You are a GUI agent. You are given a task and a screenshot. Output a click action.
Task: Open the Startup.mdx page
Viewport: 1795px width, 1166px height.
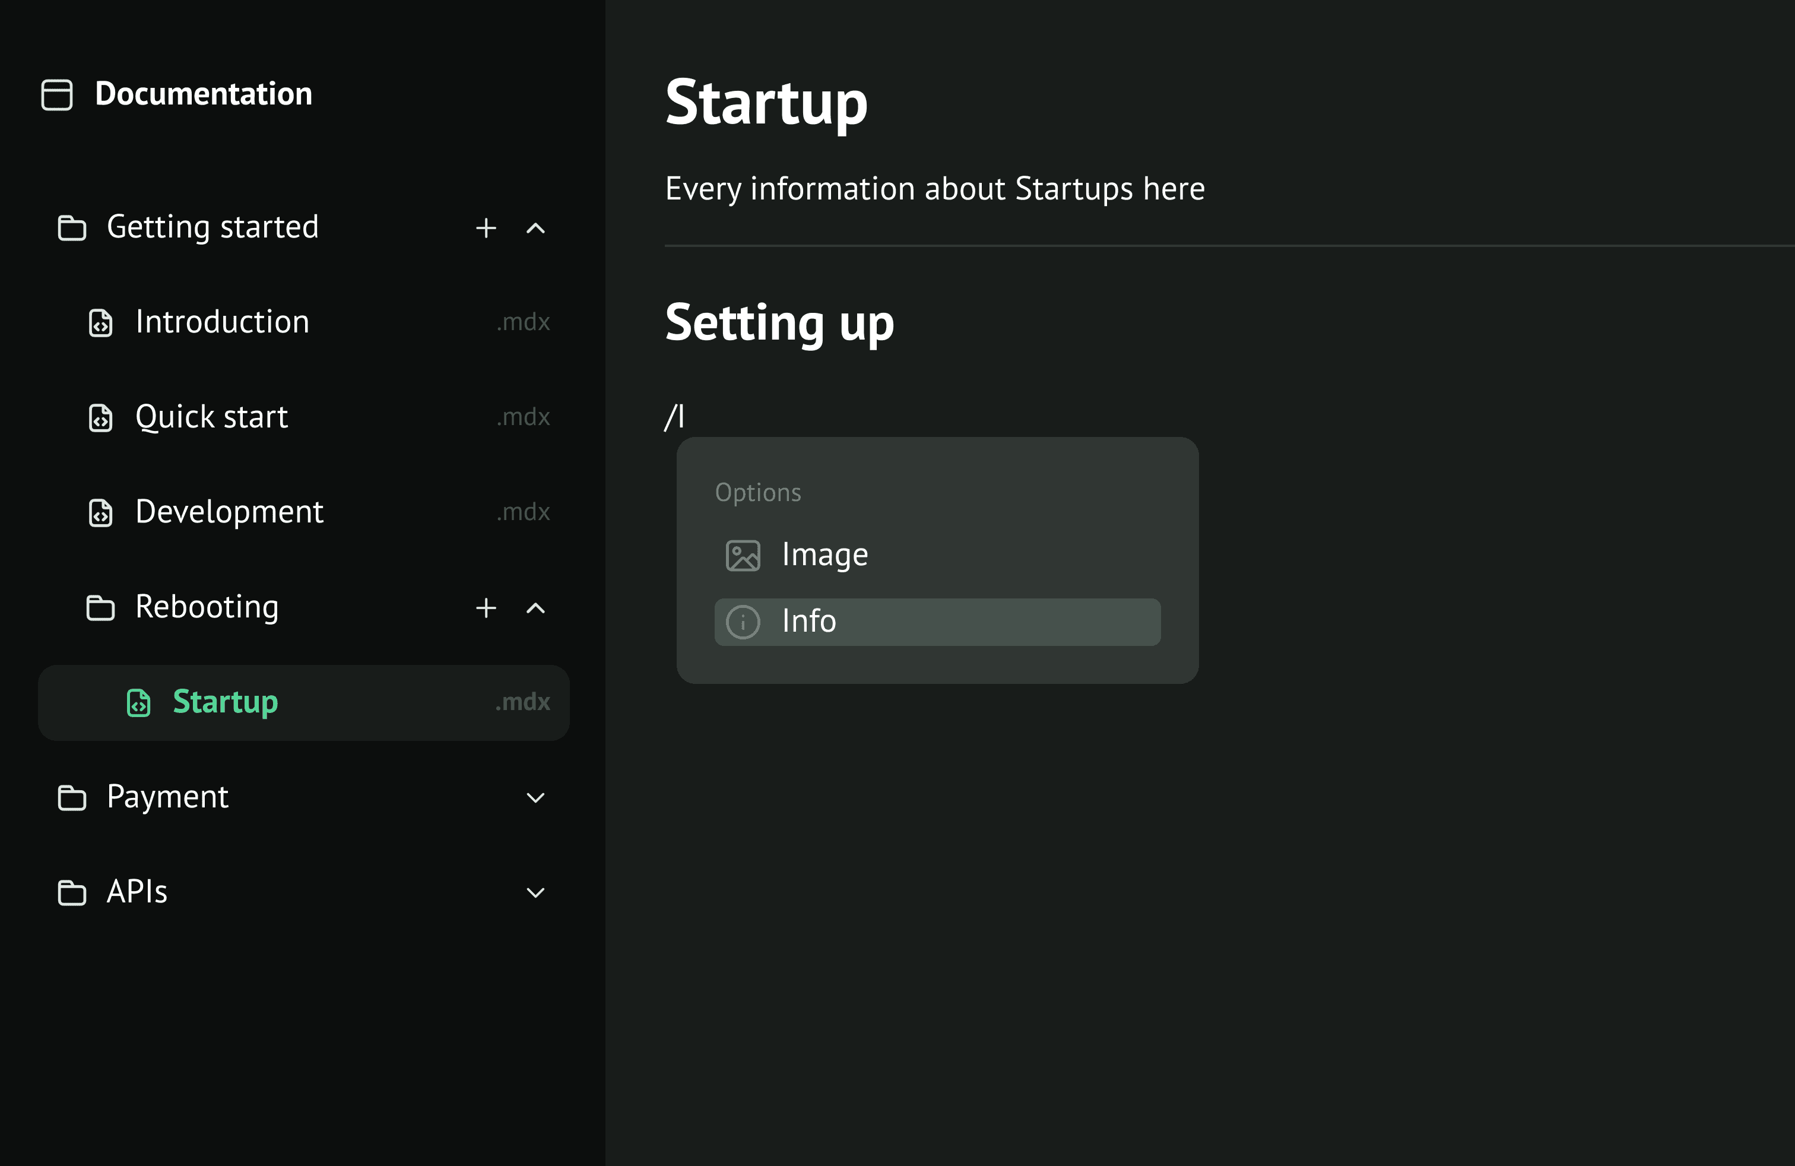point(226,702)
